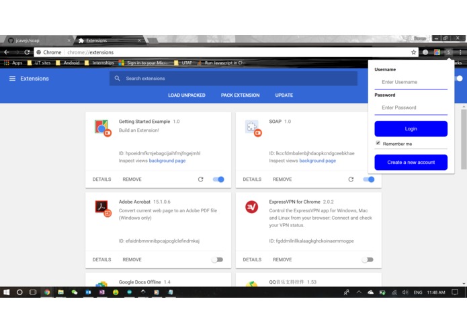Focus the Enter Username field
The height and width of the screenshot is (332, 467).
(x=411, y=82)
